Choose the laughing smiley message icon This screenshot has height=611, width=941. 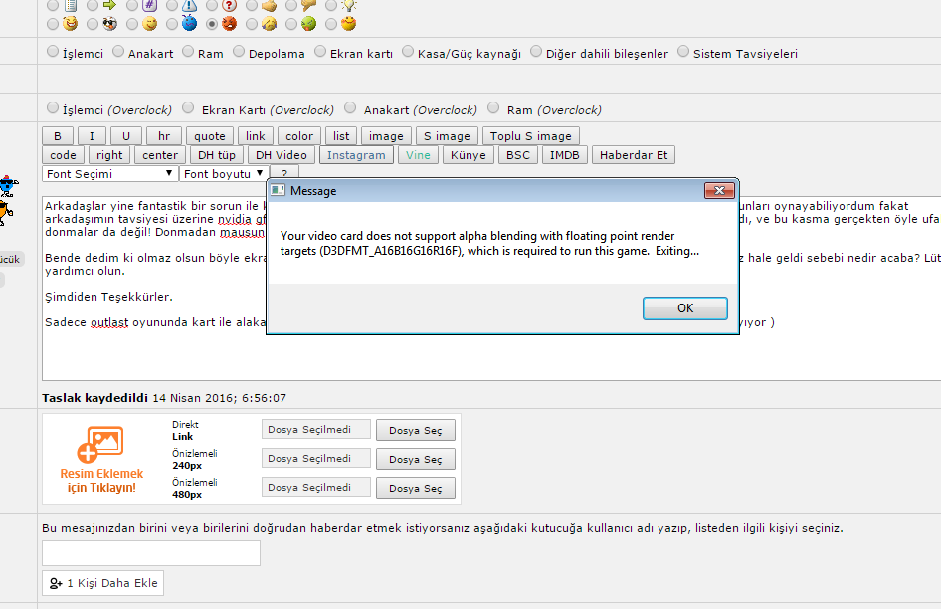coord(70,23)
